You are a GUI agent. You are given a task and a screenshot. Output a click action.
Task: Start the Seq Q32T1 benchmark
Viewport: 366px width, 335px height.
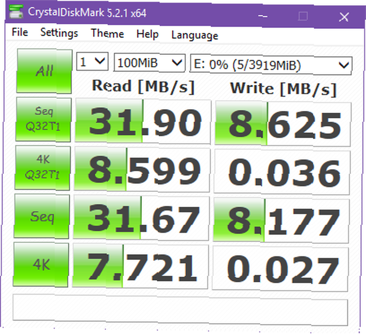(44, 119)
